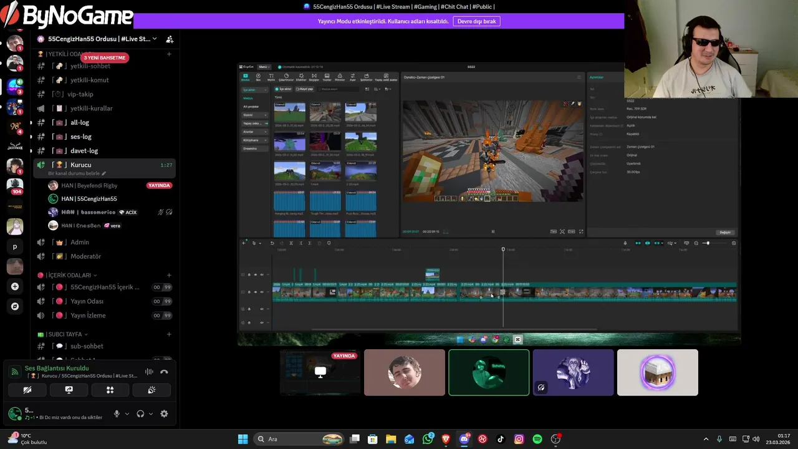The height and width of the screenshot is (449, 798).
Task: Join the Admin voice channel
Action: tap(105, 242)
